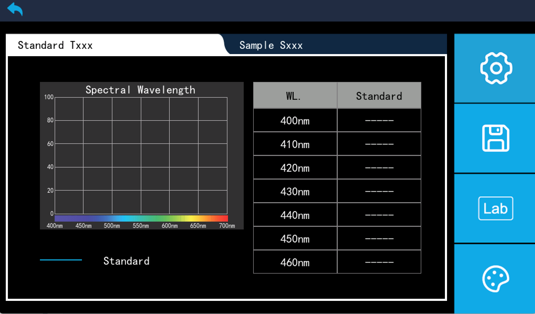The image size is (535, 314).
Task: Click the 430nm wavelength cell
Action: (x=295, y=192)
